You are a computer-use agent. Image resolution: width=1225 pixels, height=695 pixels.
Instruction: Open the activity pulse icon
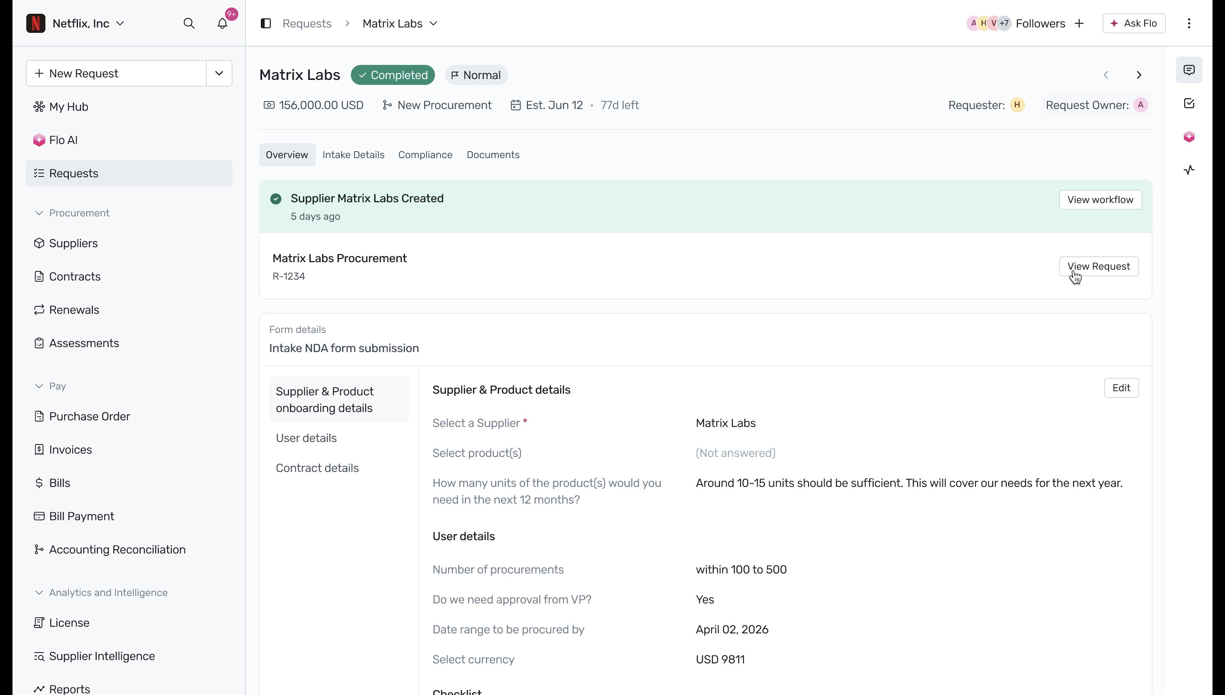pos(1189,170)
